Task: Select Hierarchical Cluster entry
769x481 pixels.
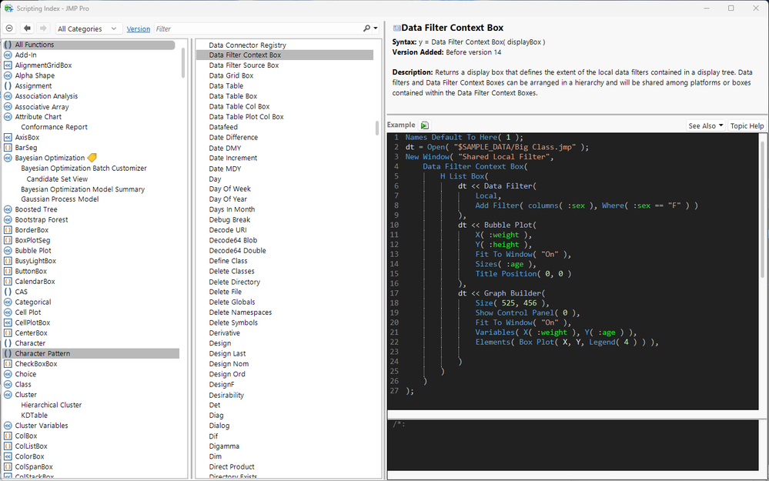Action: coord(52,405)
